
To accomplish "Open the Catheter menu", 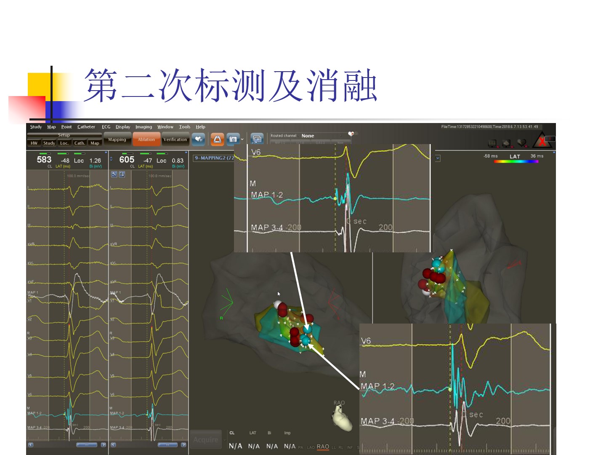I will point(86,127).
